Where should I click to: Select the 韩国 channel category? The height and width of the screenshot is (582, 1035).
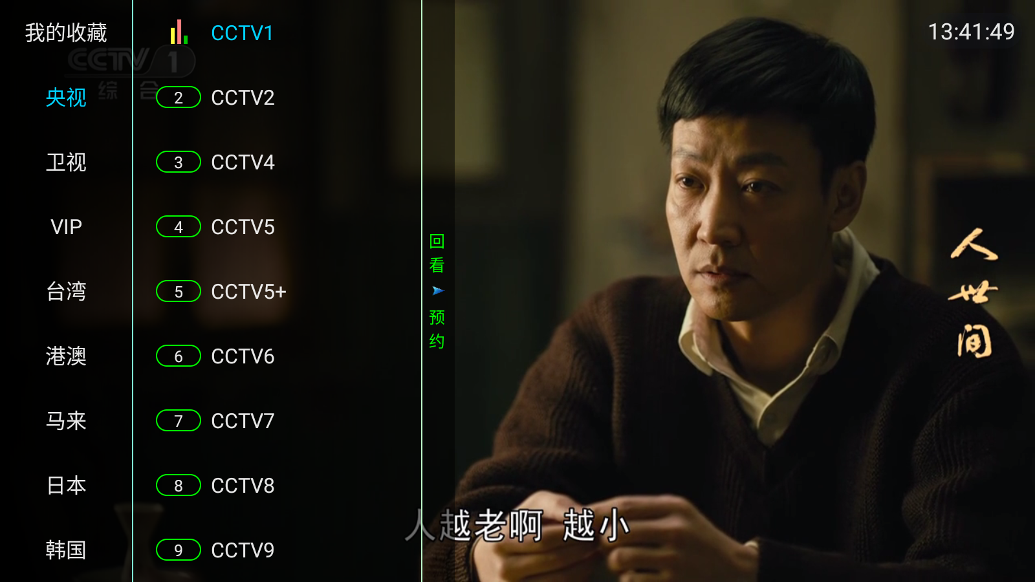tap(66, 550)
